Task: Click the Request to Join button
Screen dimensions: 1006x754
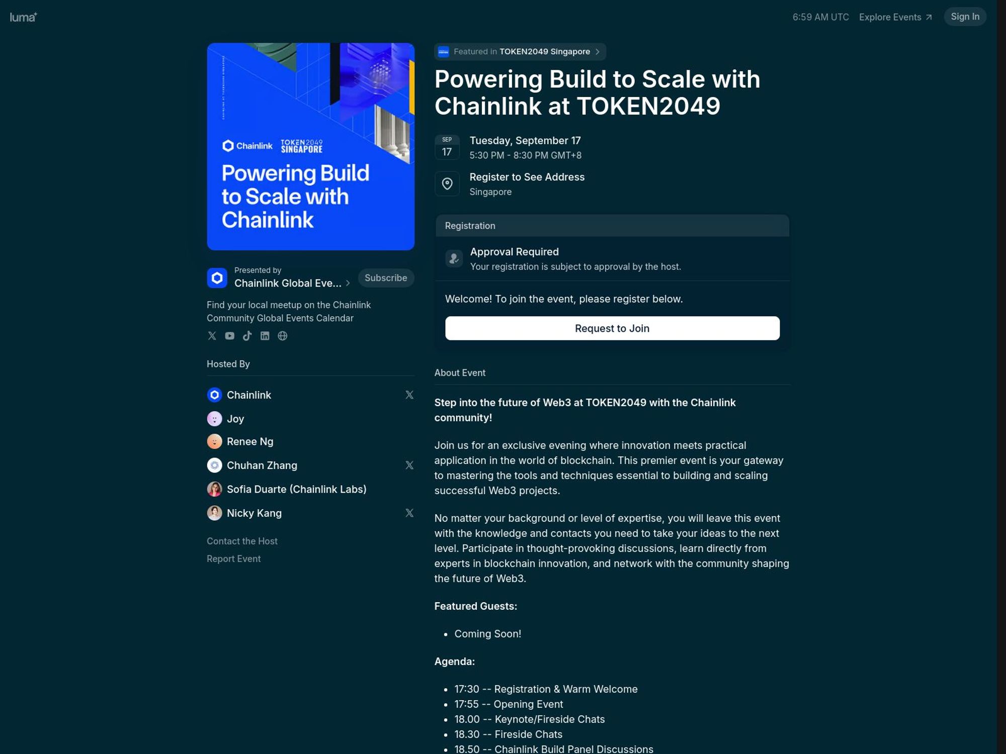Action: click(612, 328)
